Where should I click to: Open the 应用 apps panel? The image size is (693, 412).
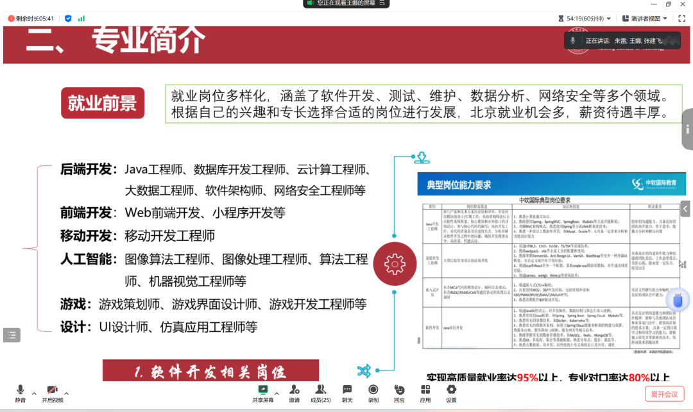coord(425,392)
